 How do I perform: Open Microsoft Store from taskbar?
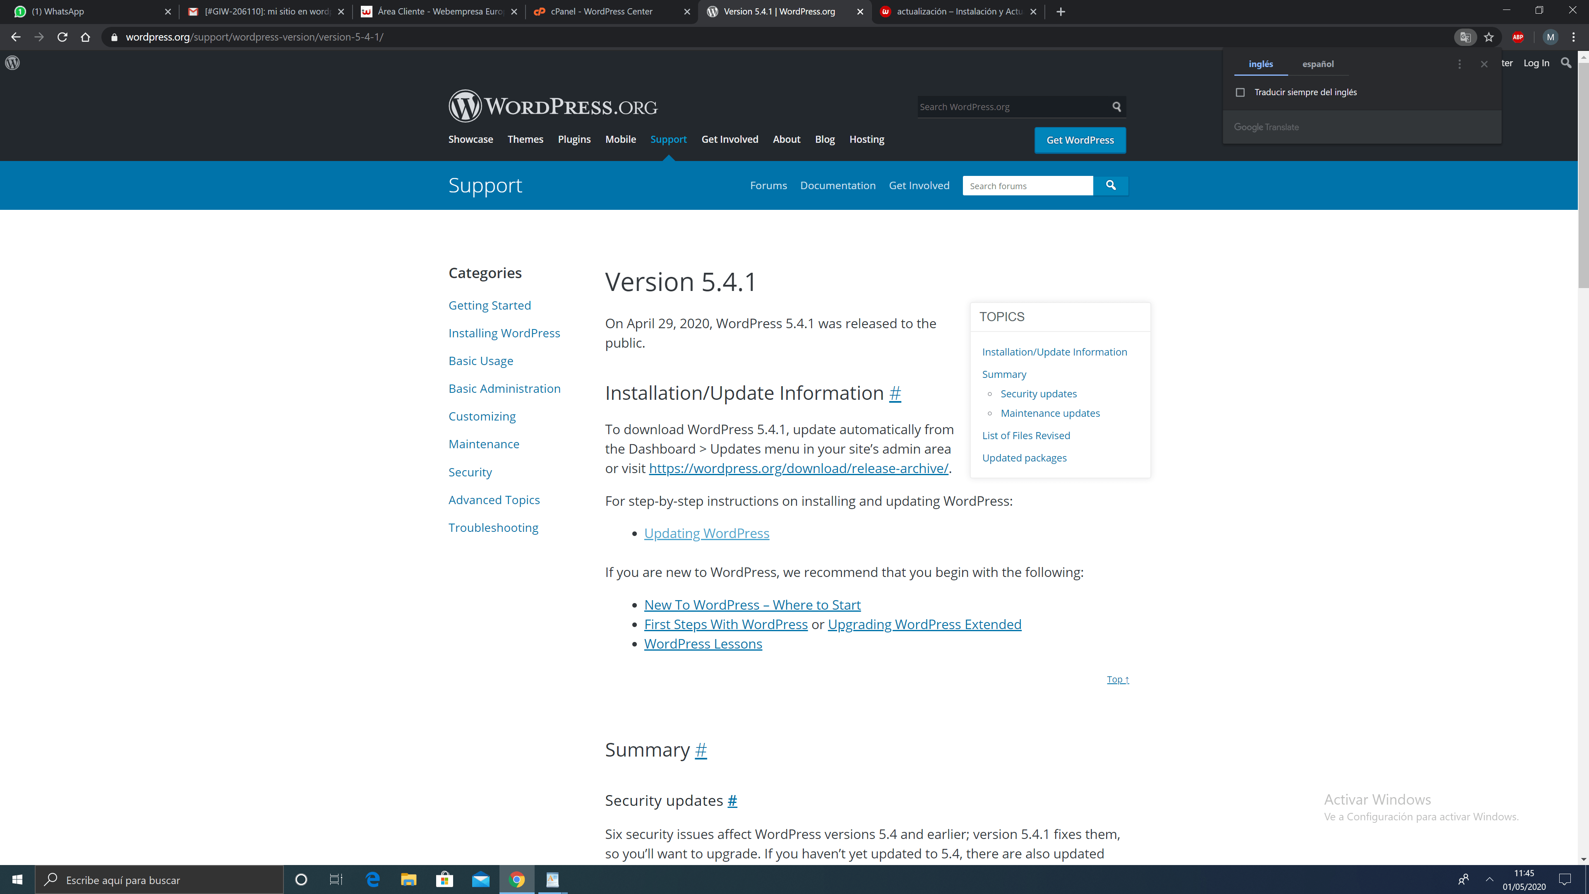click(x=444, y=880)
